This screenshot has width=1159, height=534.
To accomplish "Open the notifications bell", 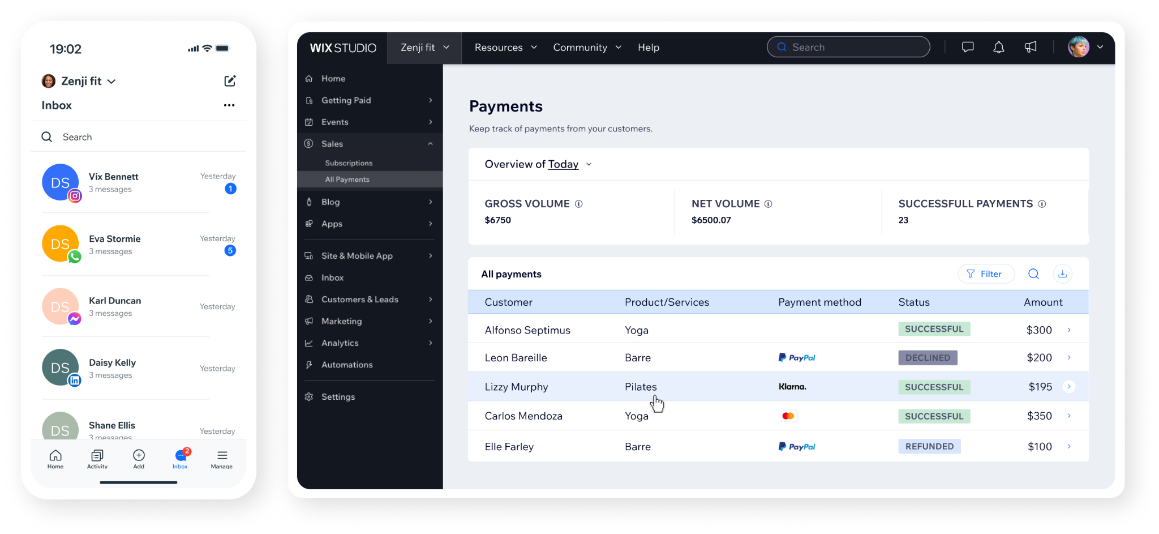I will 999,47.
